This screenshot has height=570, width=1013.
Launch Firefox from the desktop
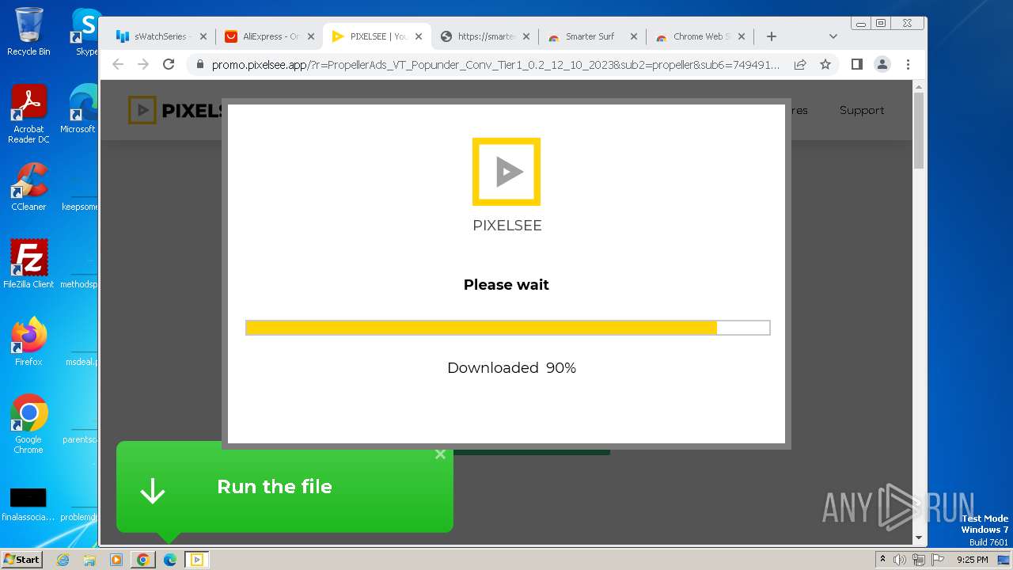coord(28,341)
